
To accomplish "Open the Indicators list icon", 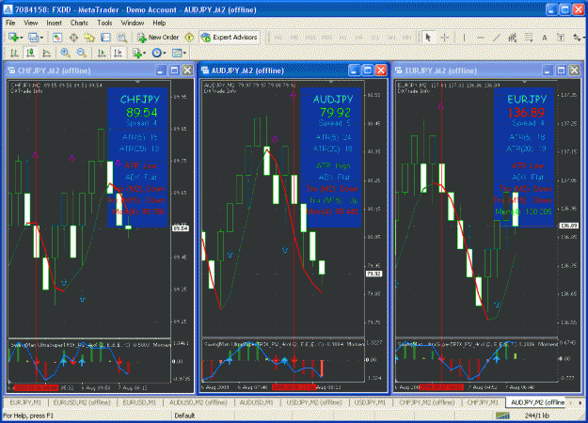I will (x=137, y=53).
